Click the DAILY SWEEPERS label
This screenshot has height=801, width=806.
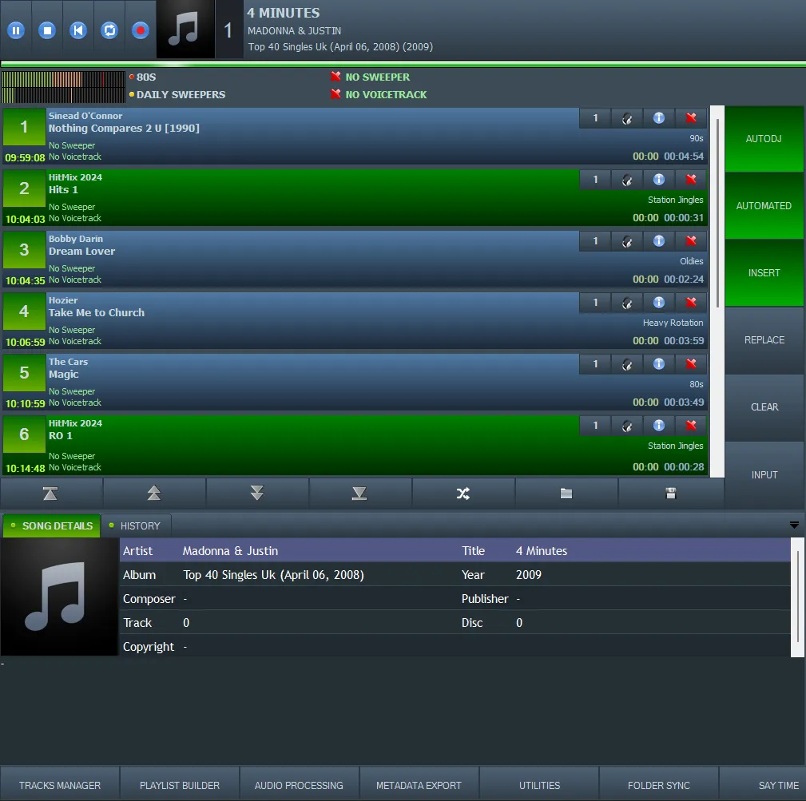[181, 94]
